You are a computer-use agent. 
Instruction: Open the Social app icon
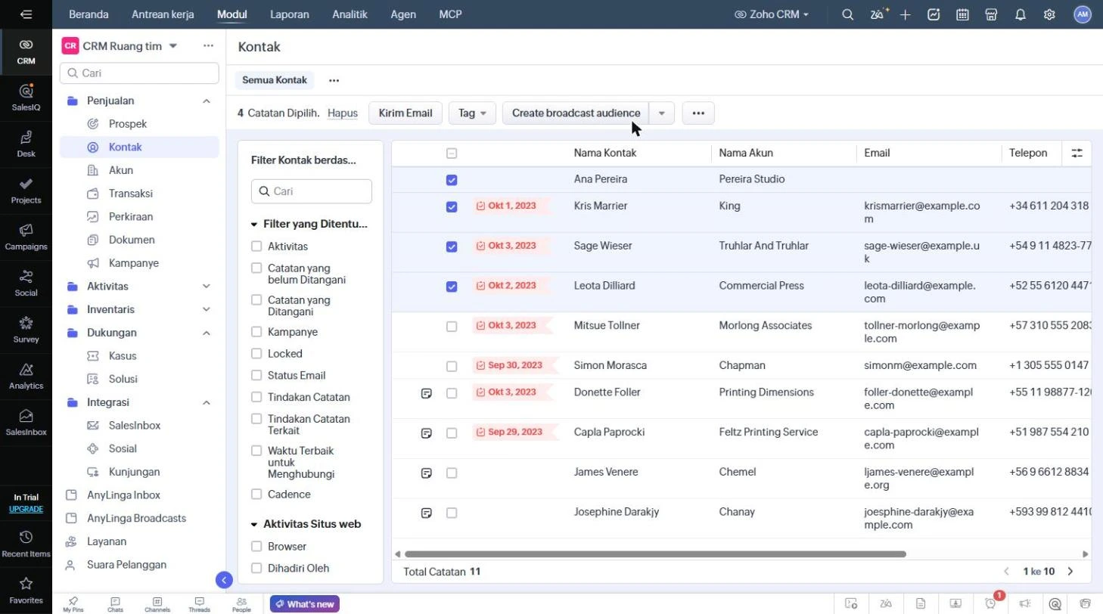(26, 283)
